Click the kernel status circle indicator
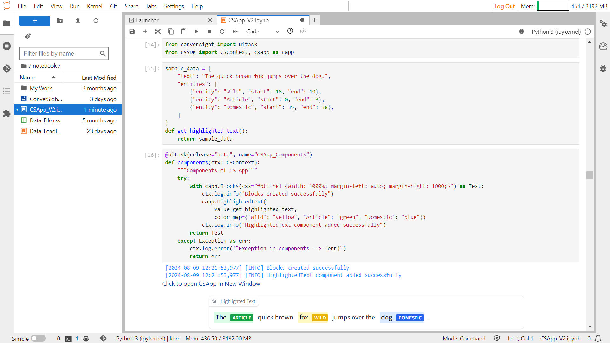610x343 pixels. (x=588, y=31)
